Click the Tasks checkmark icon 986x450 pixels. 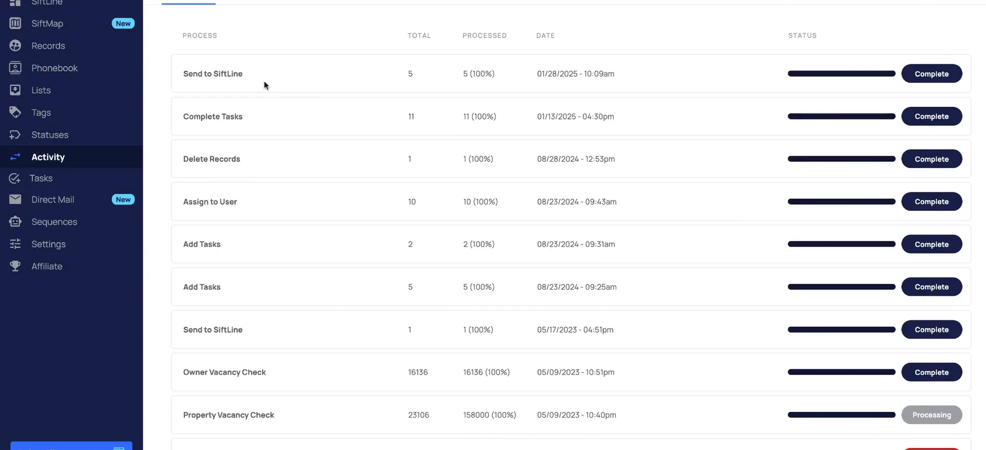[14, 178]
